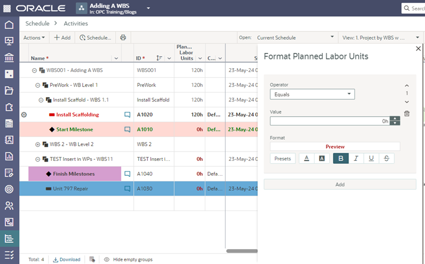
Task: Click the print icon in the toolbar
Action: 123,38
